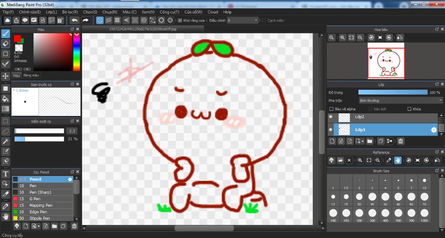The image size is (445, 238).
Task: Click the cloud save icon in toolbar
Action: 7,20
